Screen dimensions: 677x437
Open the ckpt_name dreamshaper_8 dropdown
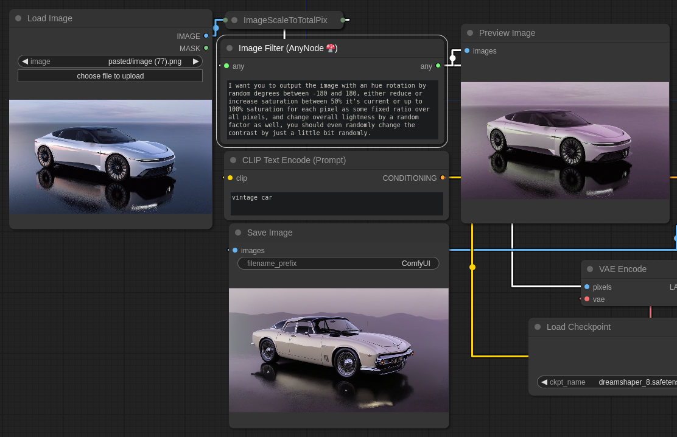point(609,382)
